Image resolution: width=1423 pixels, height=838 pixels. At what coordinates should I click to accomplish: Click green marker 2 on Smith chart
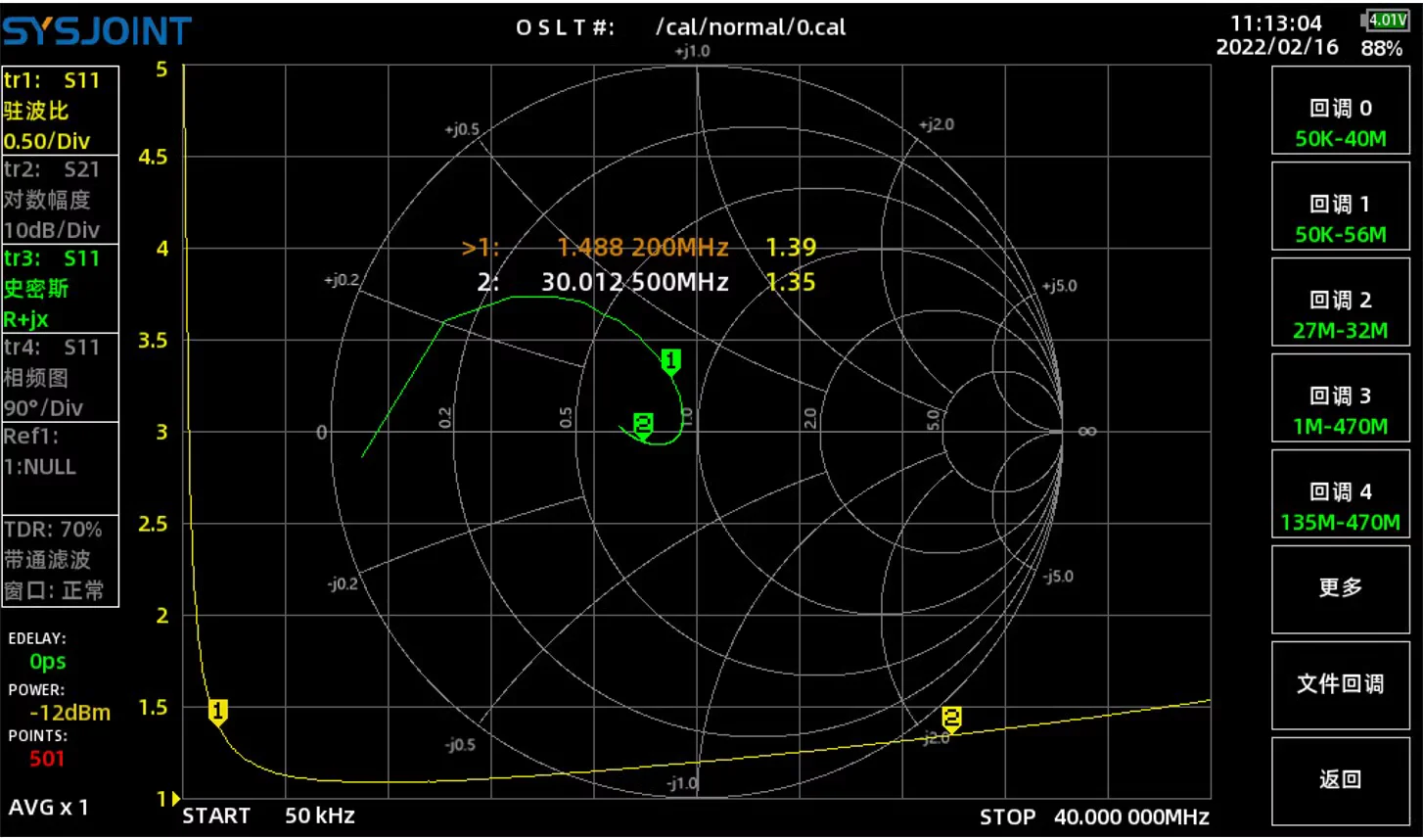coord(643,426)
